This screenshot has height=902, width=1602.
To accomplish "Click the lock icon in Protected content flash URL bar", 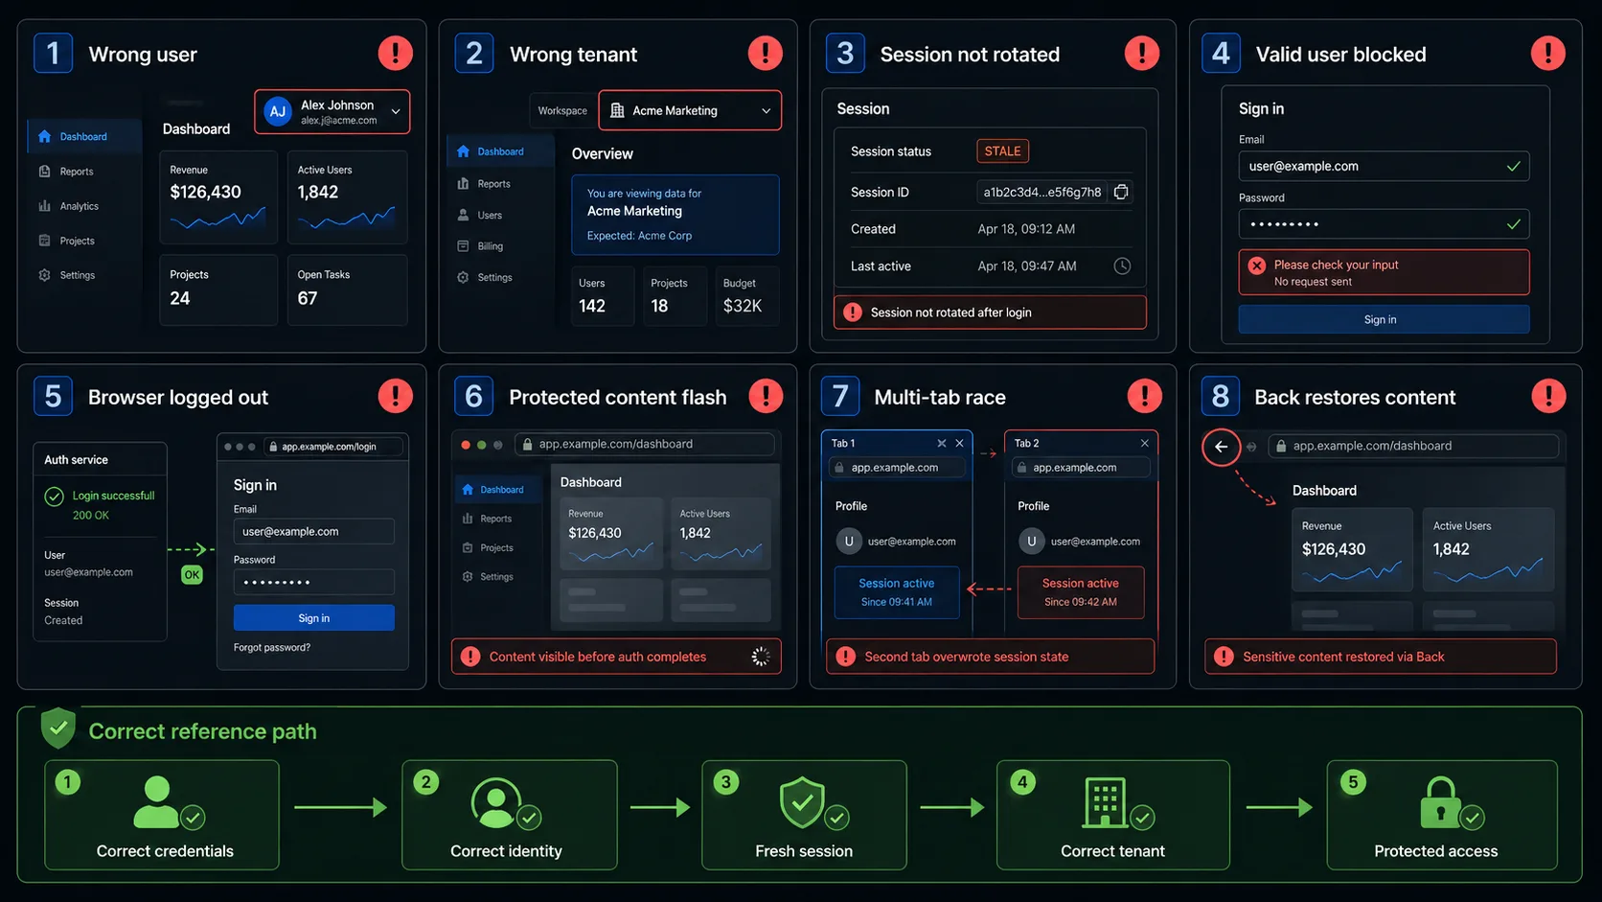I will tap(527, 444).
